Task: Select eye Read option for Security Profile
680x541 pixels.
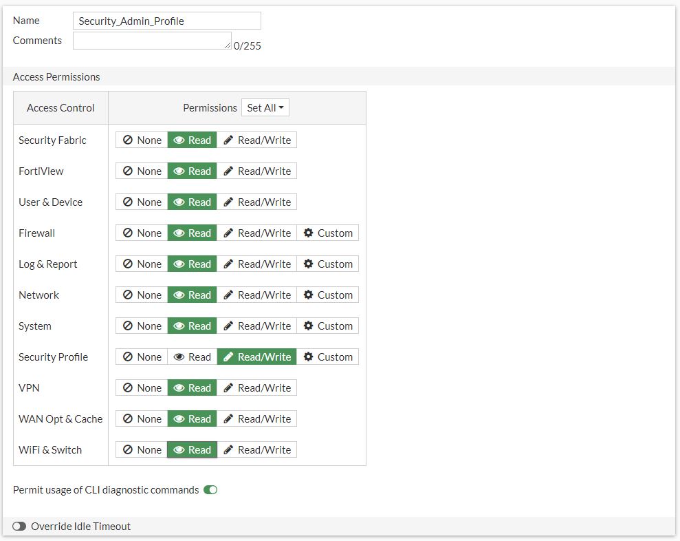Action: (192, 357)
